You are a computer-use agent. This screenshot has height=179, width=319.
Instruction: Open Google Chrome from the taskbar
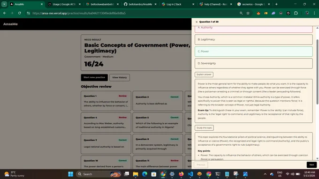coord(163,174)
